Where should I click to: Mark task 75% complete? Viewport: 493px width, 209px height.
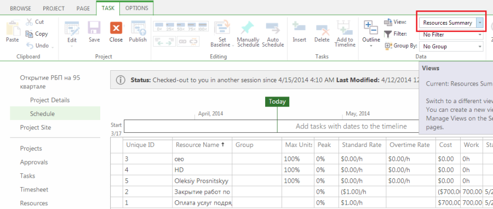(x=192, y=27)
